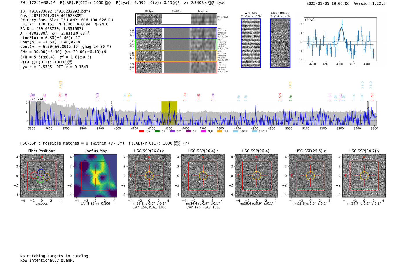
Task: Select the 'ID: 4016233092 (4016233092.pdf)' line
Action: pos(55,11)
